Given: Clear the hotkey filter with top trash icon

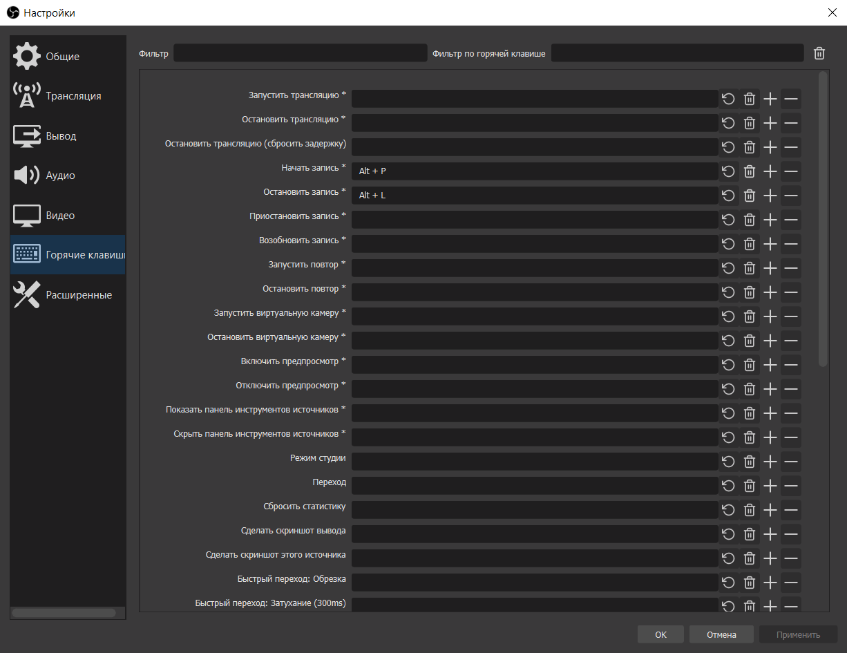Looking at the screenshot, I should click(819, 53).
